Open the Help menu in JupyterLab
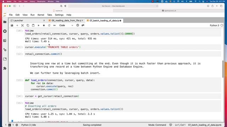 (69, 15)
